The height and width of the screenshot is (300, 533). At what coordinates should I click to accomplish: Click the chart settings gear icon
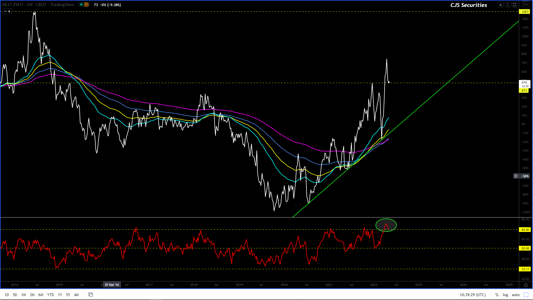[x=526, y=285]
